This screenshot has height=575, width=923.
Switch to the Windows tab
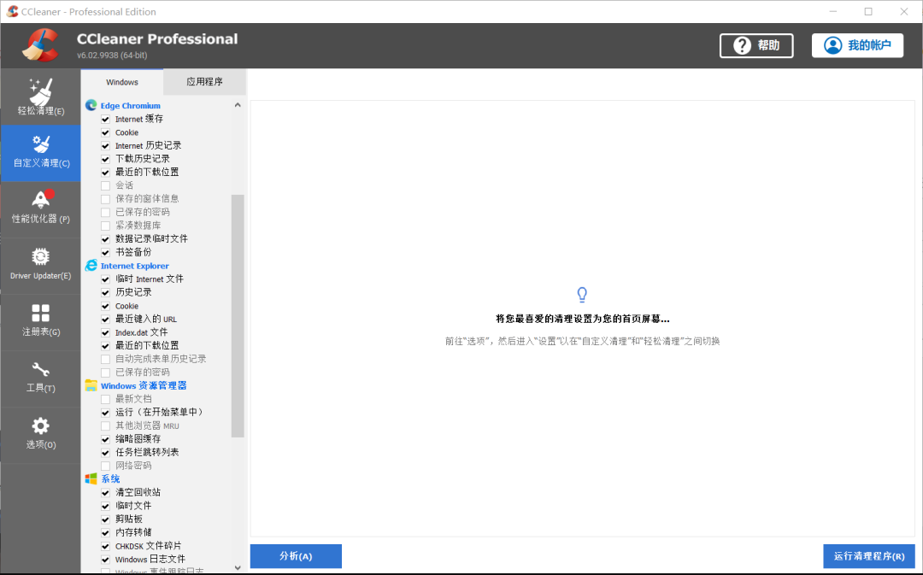[x=122, y=82]
